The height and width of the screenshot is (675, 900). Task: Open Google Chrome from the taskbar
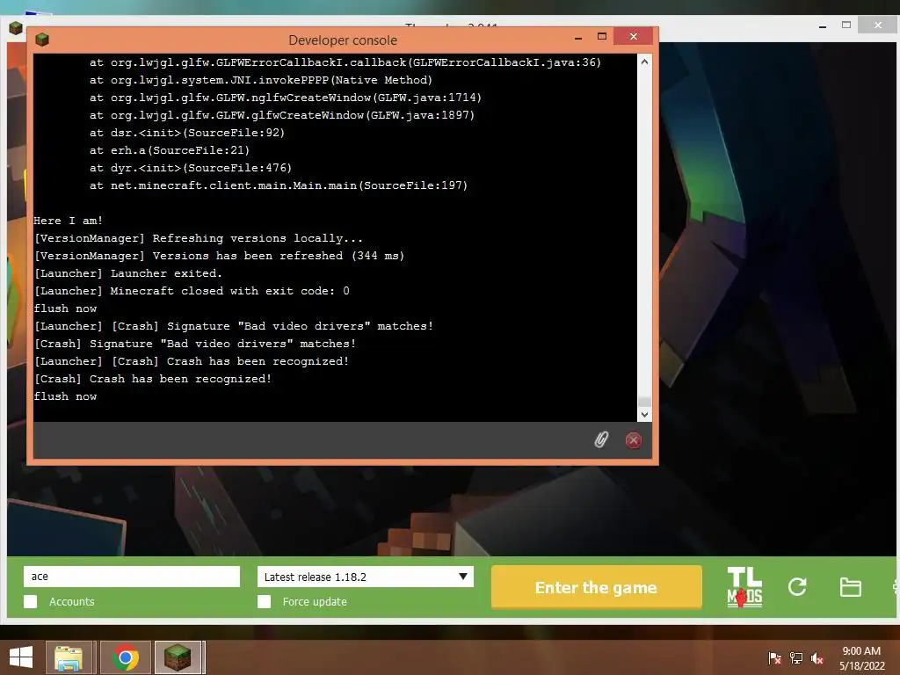pos(126,657)
